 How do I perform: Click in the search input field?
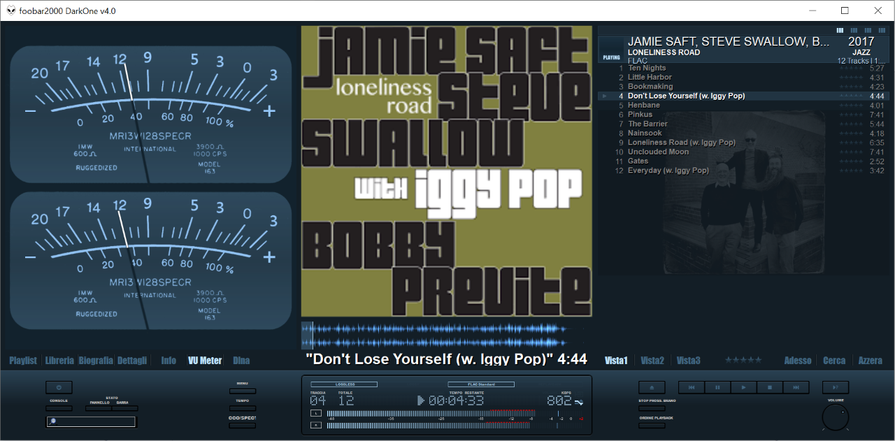[91, 421]
